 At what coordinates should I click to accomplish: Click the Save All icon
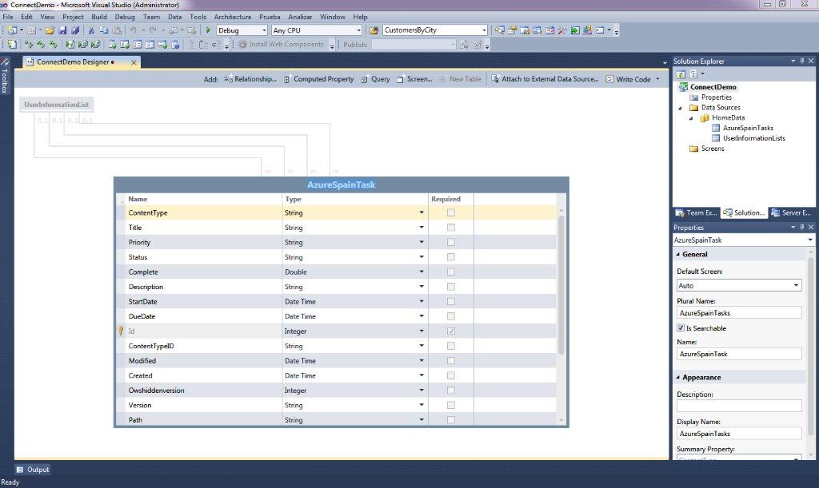[74, 30]
